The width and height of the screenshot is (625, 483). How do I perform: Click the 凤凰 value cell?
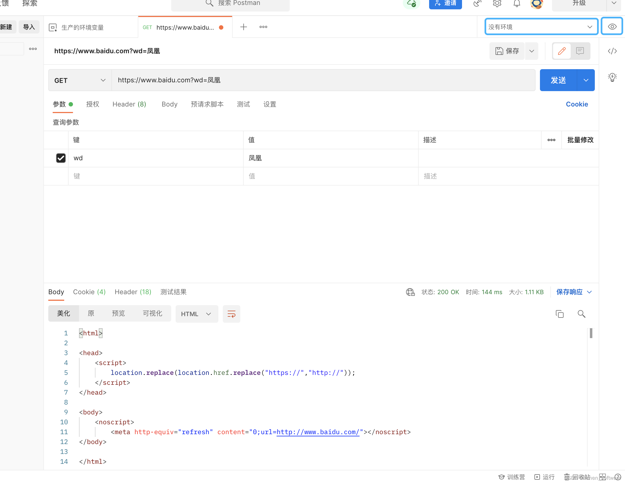[331, 158]
